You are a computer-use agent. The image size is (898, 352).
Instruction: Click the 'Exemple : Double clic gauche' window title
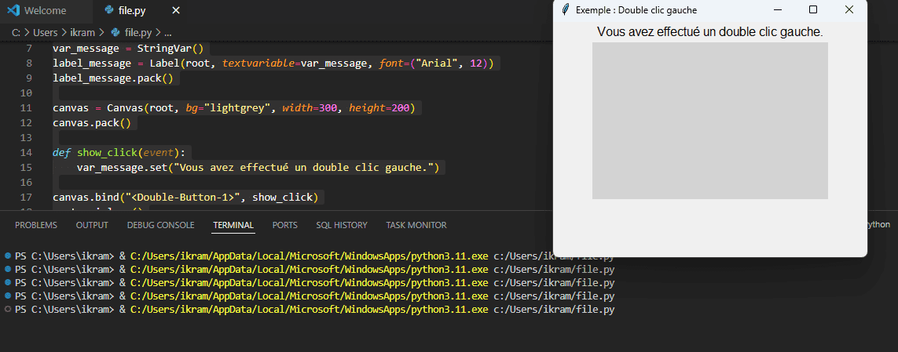[x=636, y=9]
